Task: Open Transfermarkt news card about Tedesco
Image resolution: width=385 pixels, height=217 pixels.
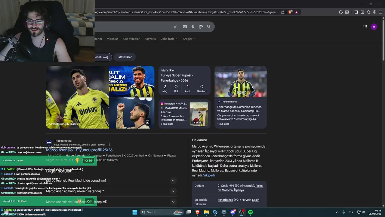Action: (240, 97)
